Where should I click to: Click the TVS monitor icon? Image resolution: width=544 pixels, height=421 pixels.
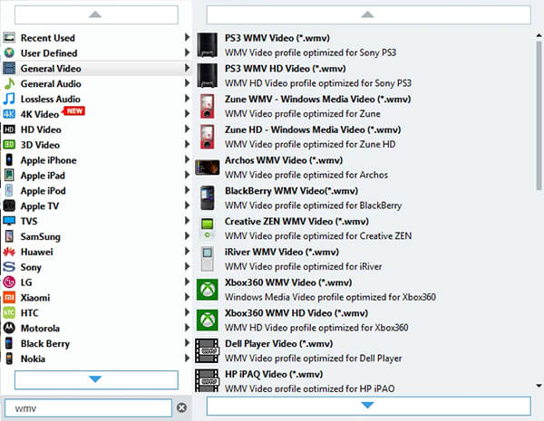[x=9, y=221]
